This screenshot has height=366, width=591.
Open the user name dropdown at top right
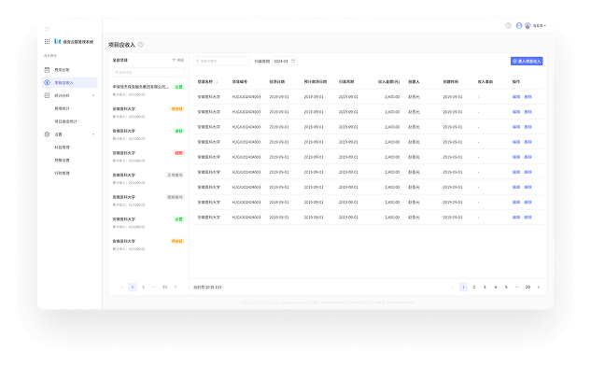pos(540,25)
